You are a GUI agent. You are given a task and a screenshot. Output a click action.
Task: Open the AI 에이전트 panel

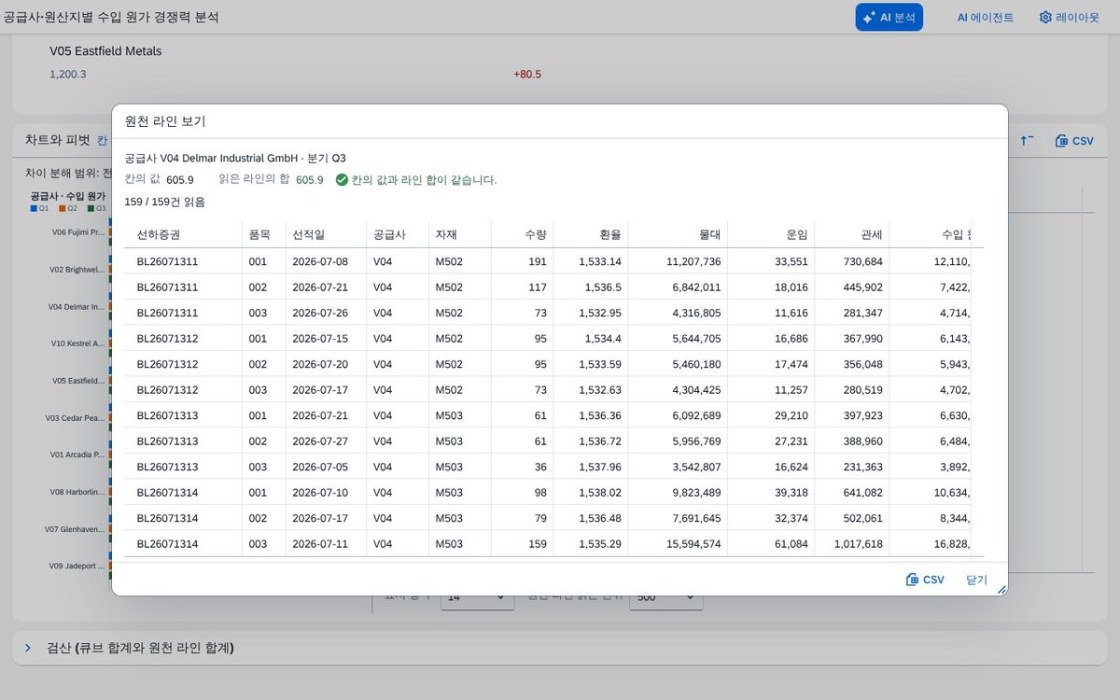point(985,17)
